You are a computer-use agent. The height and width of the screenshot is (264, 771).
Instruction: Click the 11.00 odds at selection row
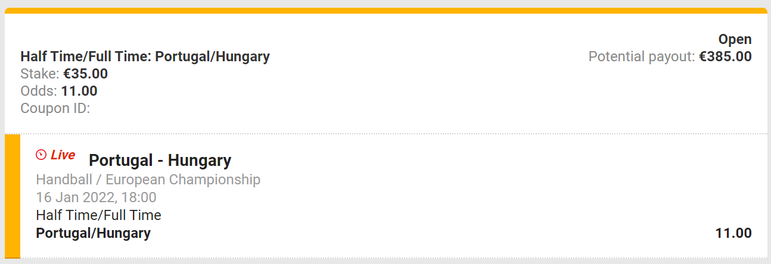click(733, 233)
